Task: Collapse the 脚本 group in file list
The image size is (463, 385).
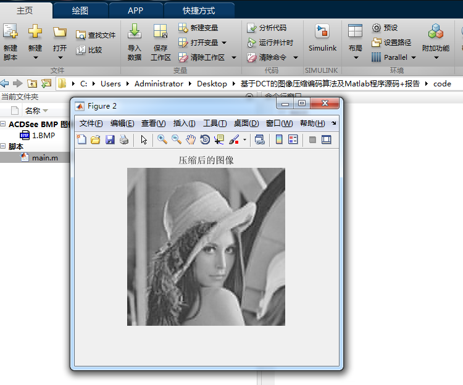Action: pyautogui.click(x=3, y=146)
